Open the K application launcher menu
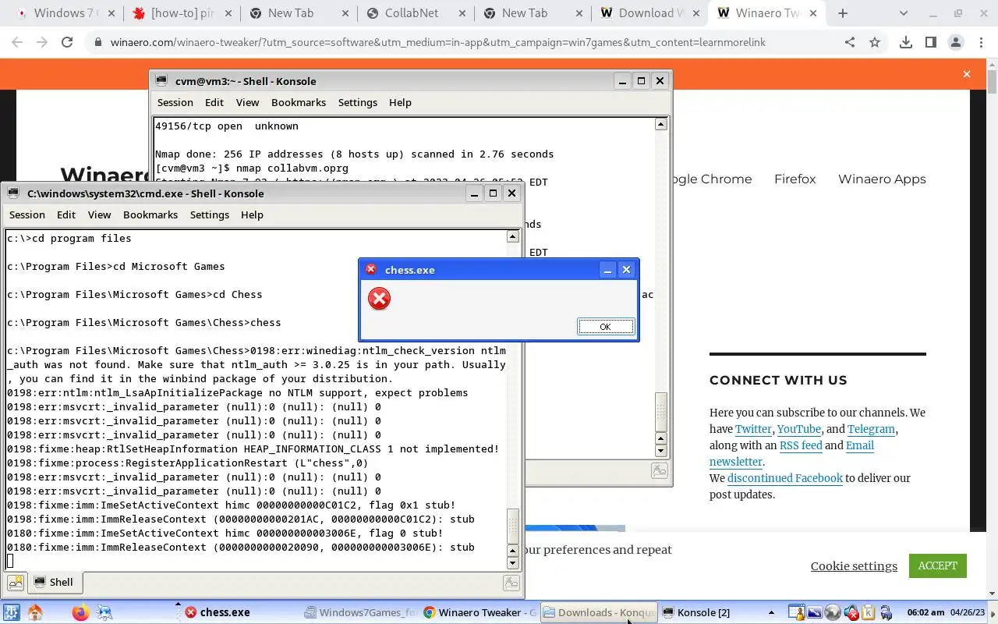Screen dimensions: 998x624 click(11, 612)
